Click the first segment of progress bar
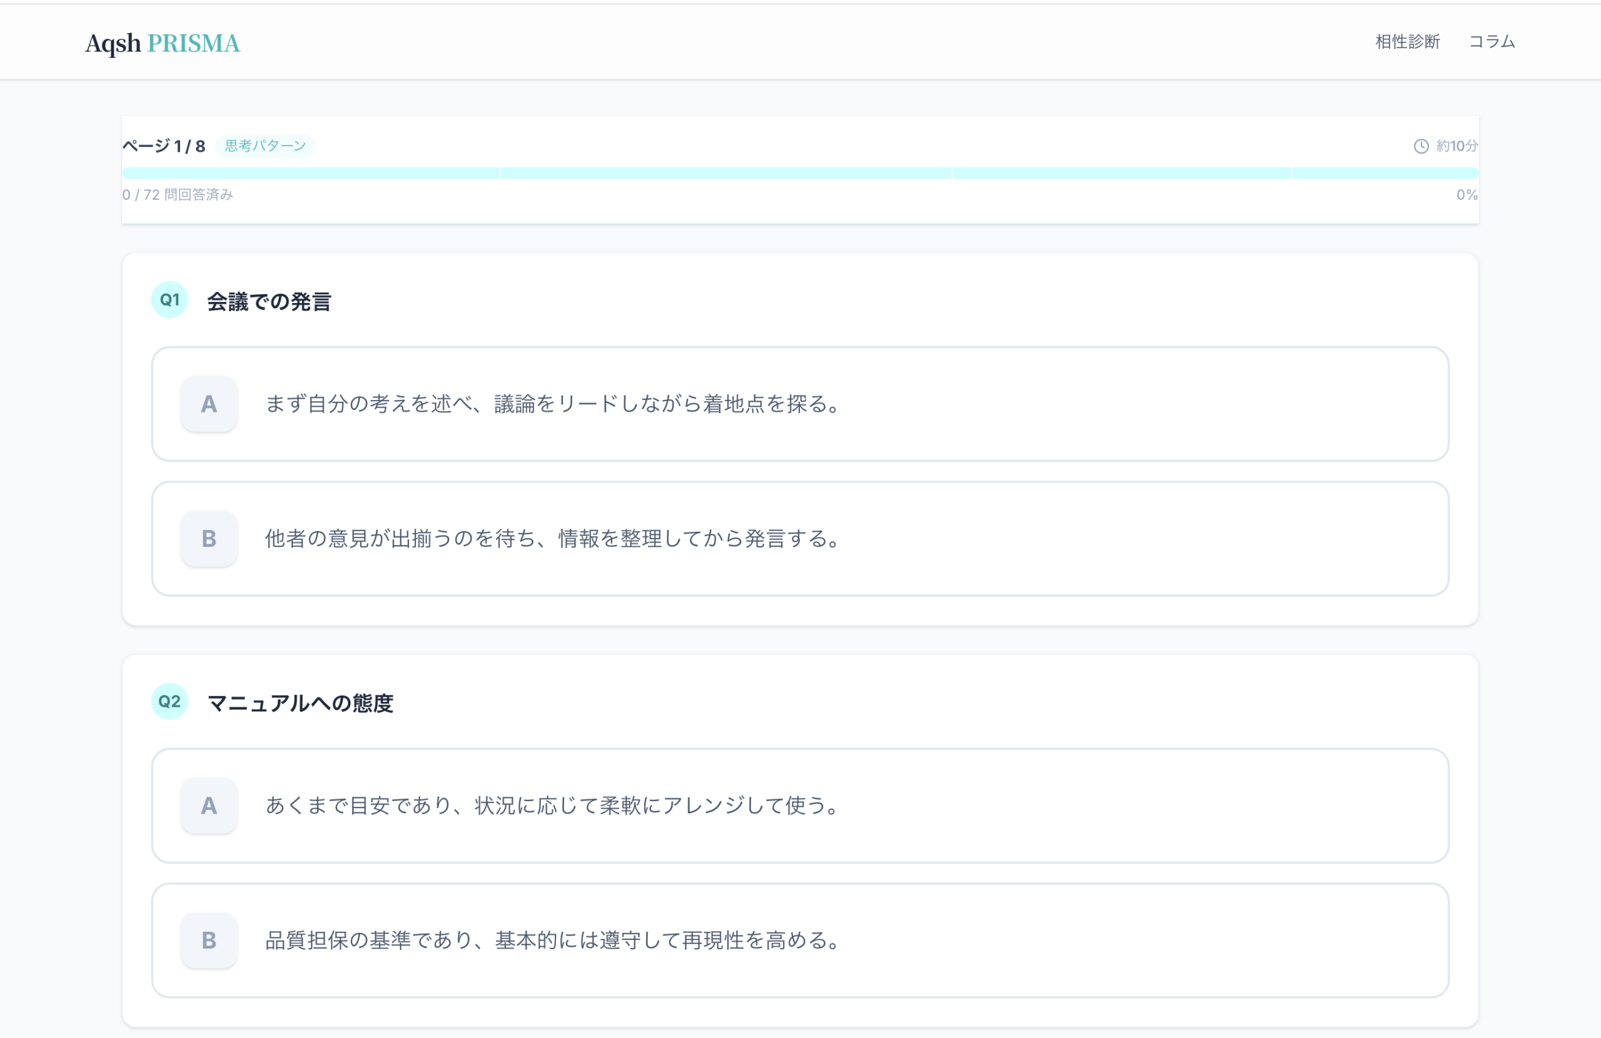The width and height of the screenshot is (1601, 1038). click(x=310, y=172)
